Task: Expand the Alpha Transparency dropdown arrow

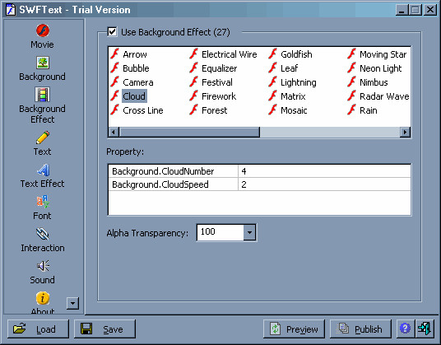Action: click(249, 233)
